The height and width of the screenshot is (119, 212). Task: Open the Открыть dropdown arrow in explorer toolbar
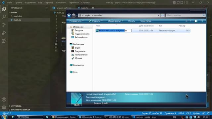[102, 21]
